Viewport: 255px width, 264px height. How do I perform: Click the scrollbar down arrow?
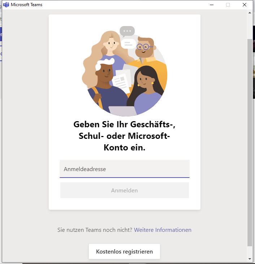click(x=250, y=259)
